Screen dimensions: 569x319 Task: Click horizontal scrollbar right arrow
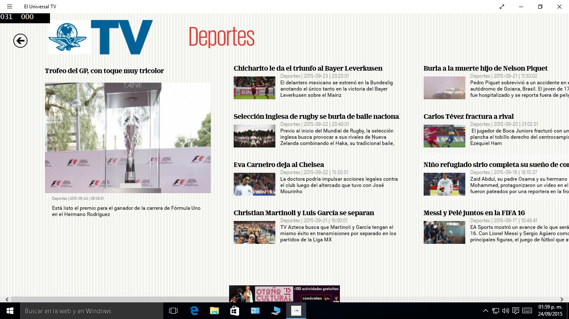click(562, 299)
